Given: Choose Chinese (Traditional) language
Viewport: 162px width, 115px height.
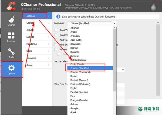Looking at the screenshot, I should (90, 72).
